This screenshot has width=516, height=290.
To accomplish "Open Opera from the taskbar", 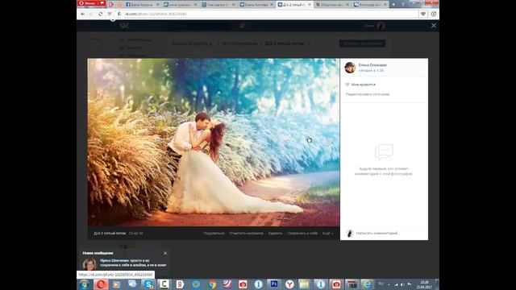I will [101, 284].
